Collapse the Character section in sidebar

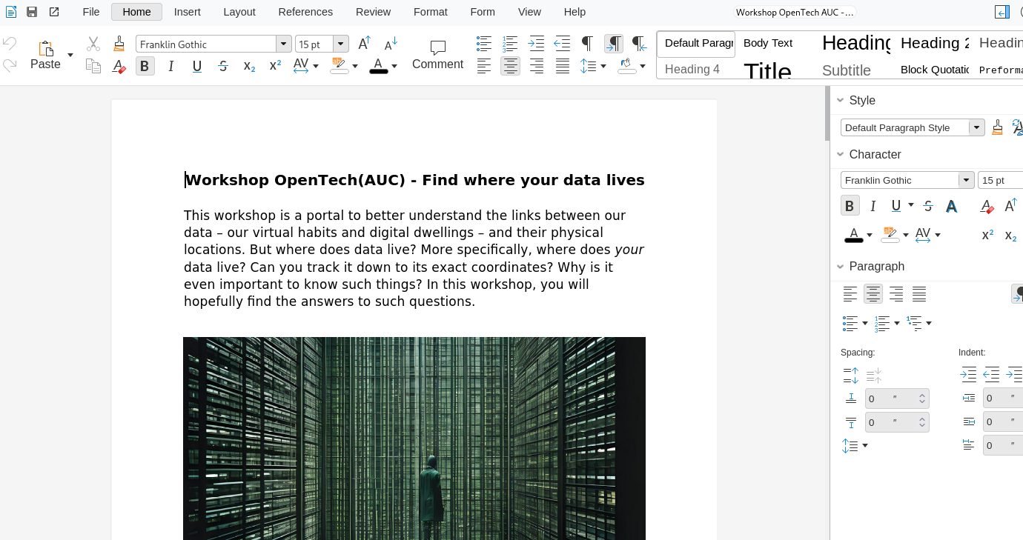841,154
